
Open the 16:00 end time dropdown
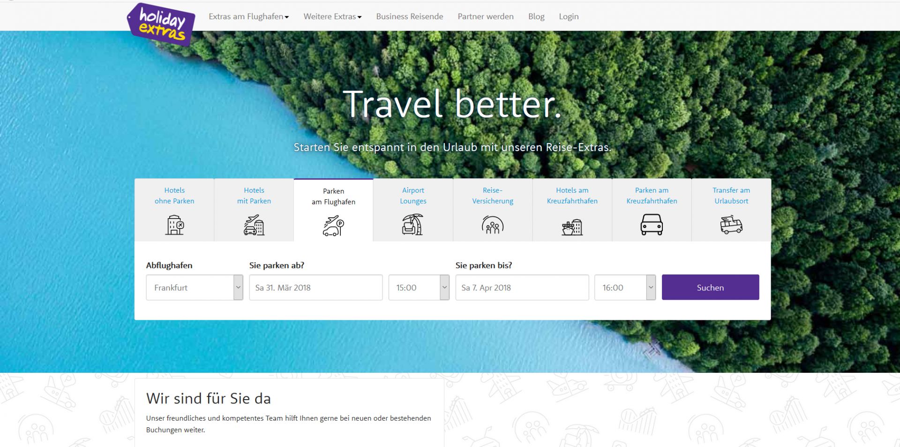point(625,288)
